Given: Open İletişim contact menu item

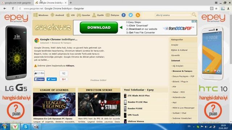Looking at the screenshot, I should pyautogui.click(x=112, y=15).
